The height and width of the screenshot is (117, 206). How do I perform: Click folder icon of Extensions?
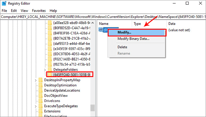click(x=41, y=111)
